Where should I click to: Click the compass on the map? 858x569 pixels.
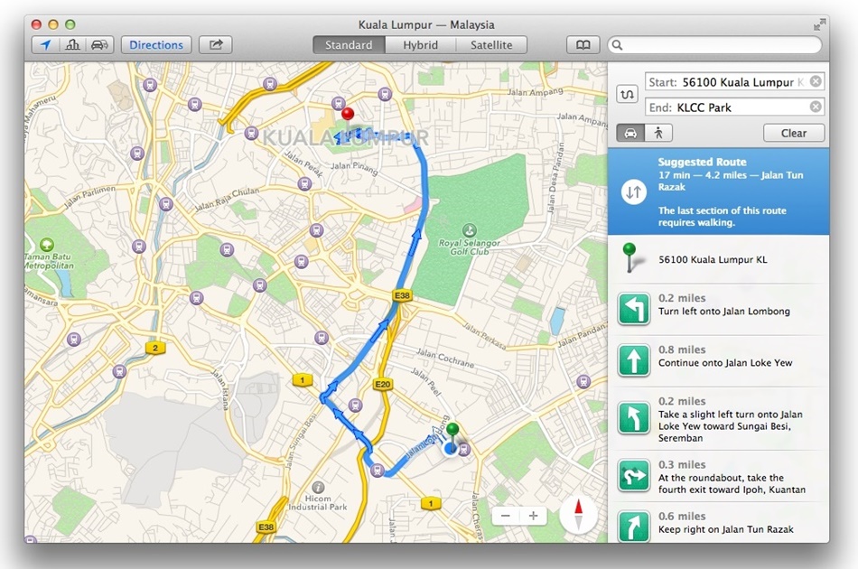click(578, 516)
